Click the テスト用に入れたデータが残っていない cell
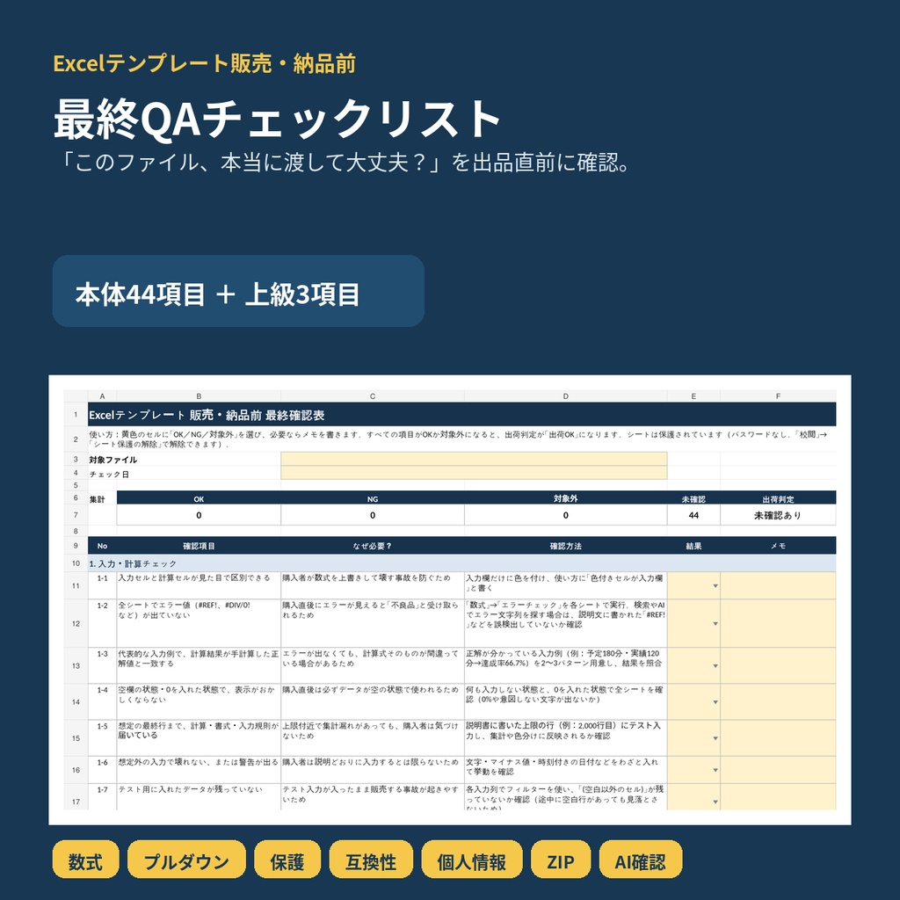Image resolution: width=900 pixels, height=900 pixels. [199, 796]
